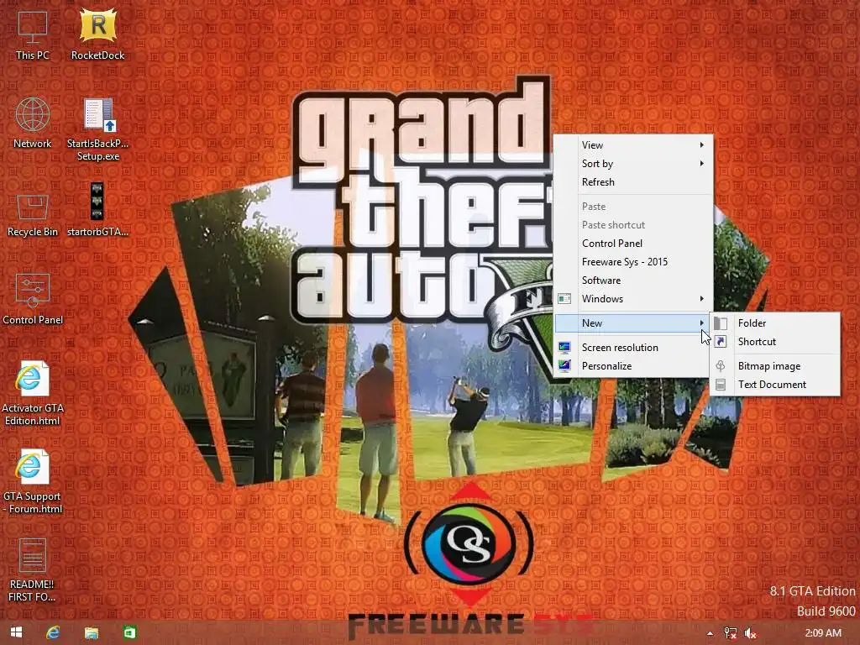Choose Software from context menu
The height and width of the screenshot is (645, 860).
click(633, 281)
